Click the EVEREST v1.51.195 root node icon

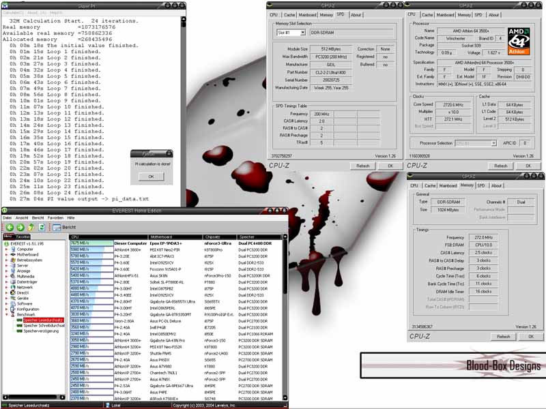[x=7, y=244]
